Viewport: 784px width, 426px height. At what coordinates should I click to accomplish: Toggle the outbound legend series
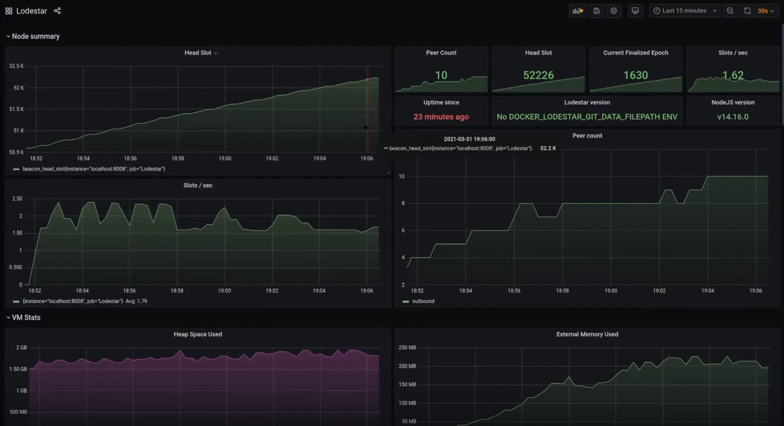tap(423, 301)
